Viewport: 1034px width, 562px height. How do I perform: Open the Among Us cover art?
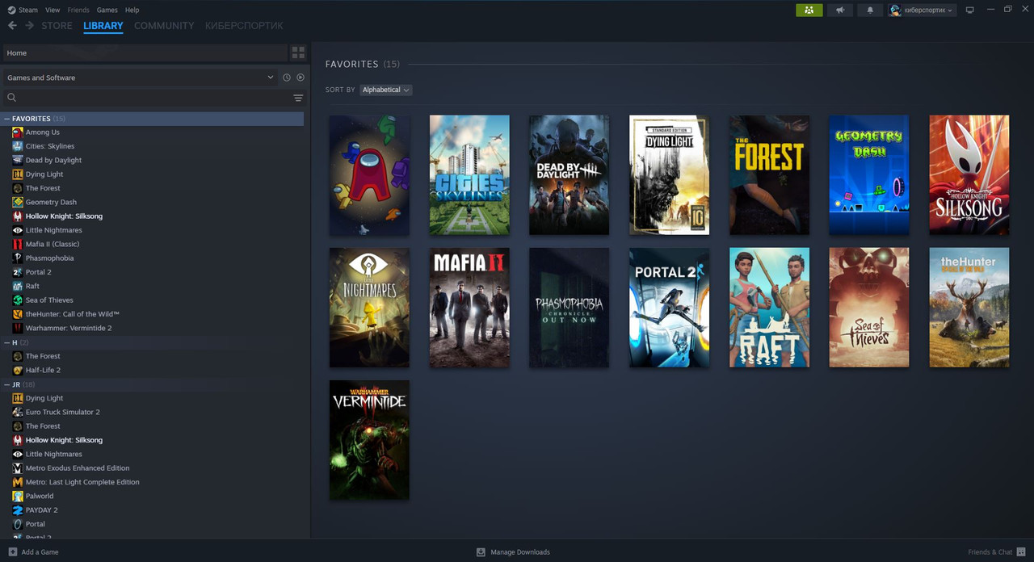tap(369, 175)
